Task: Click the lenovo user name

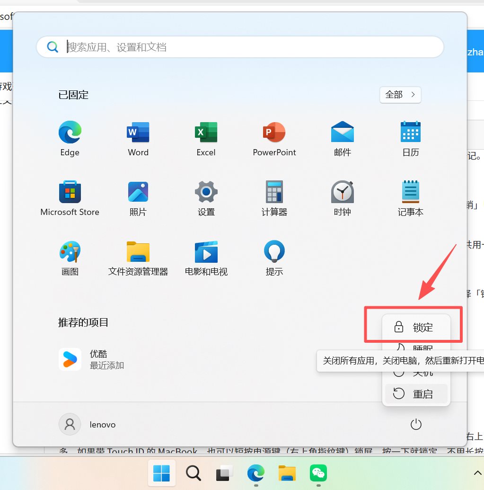Action: 102,425
